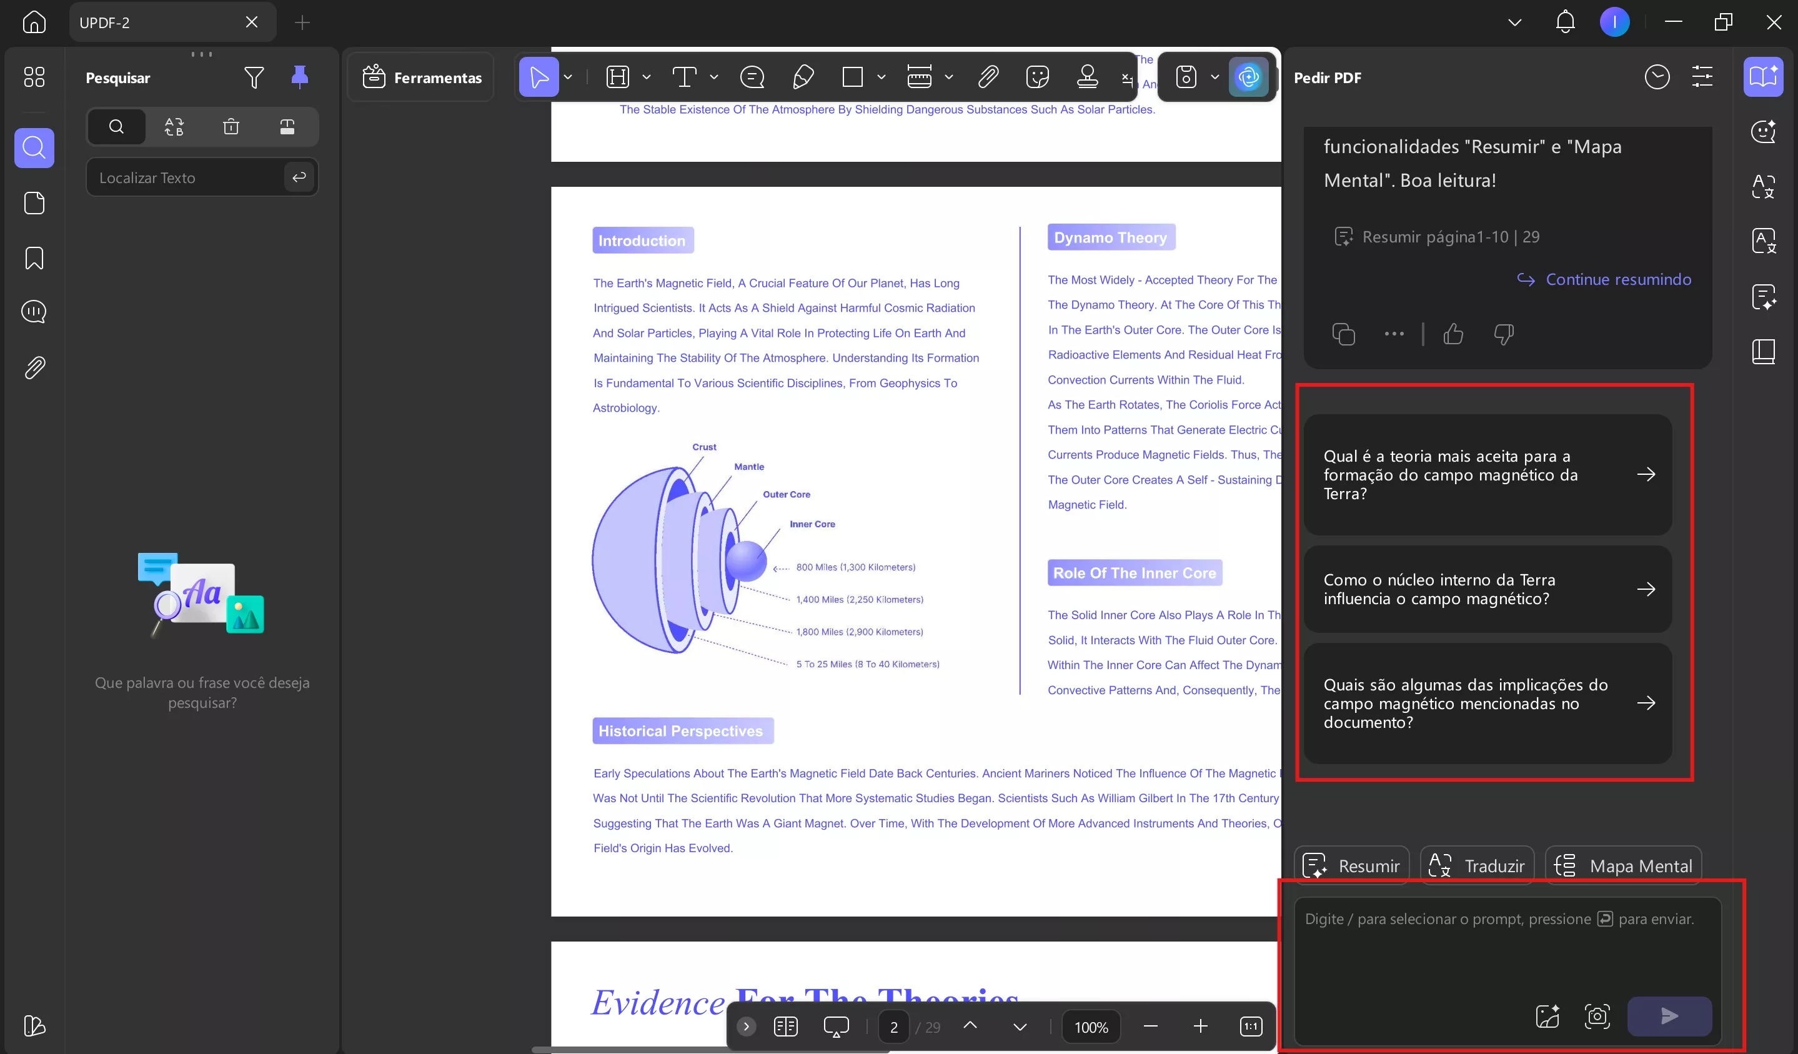This screenshot has height=1054, width=1798.
Task: Select the measure ruler tool
Action: (919, 77)
